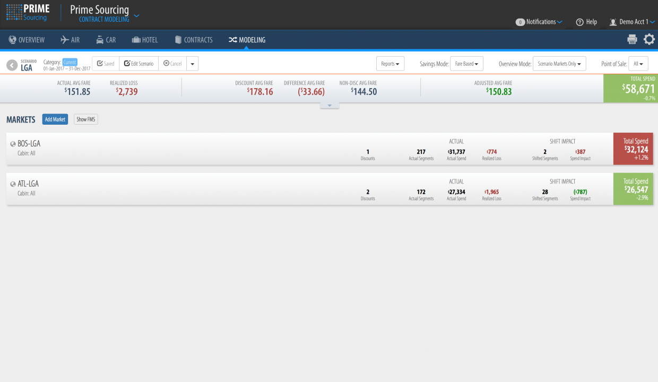This screenshot has height=382, width=658.
Task: Click the Saved checkmark button
Action: click(x=106, y=64)
